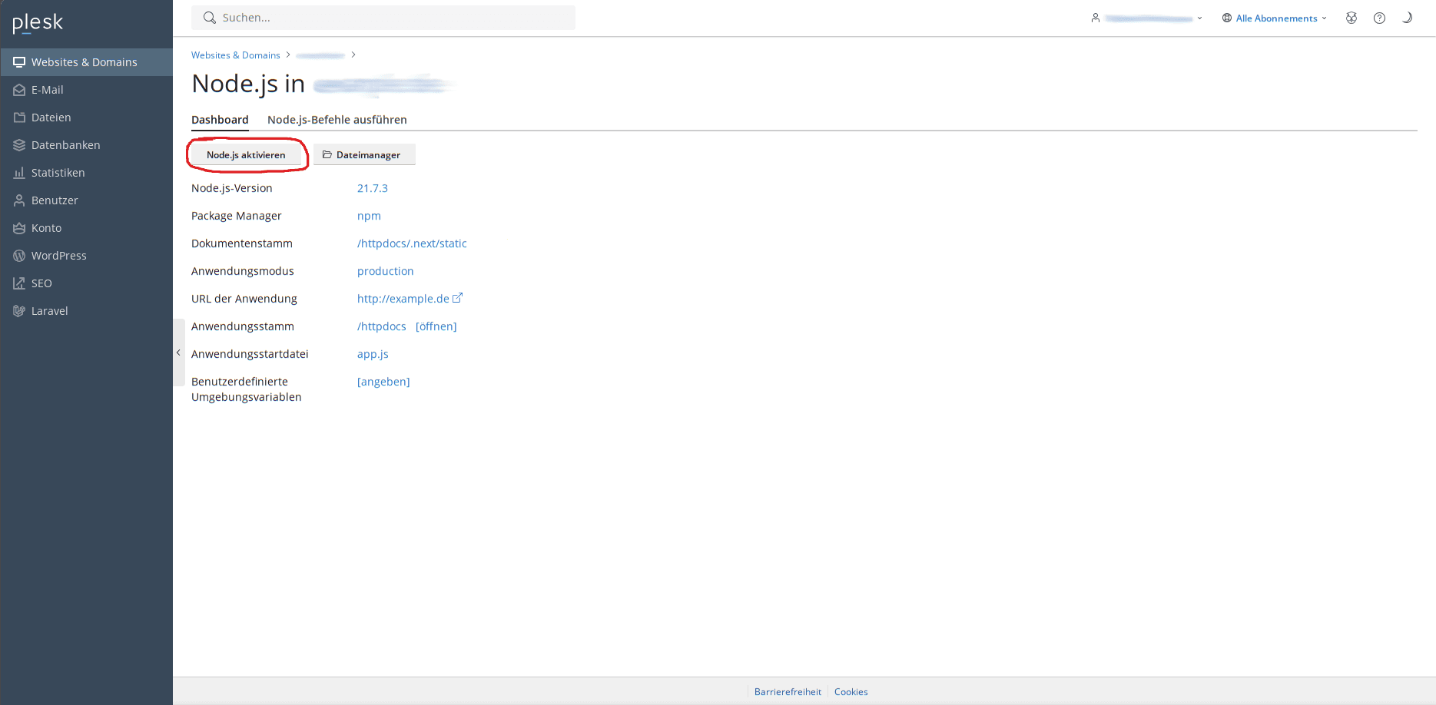Switch to Node.js-Befehle ausführen tab
Viewport: 1436px width, 705px height.
337,120
